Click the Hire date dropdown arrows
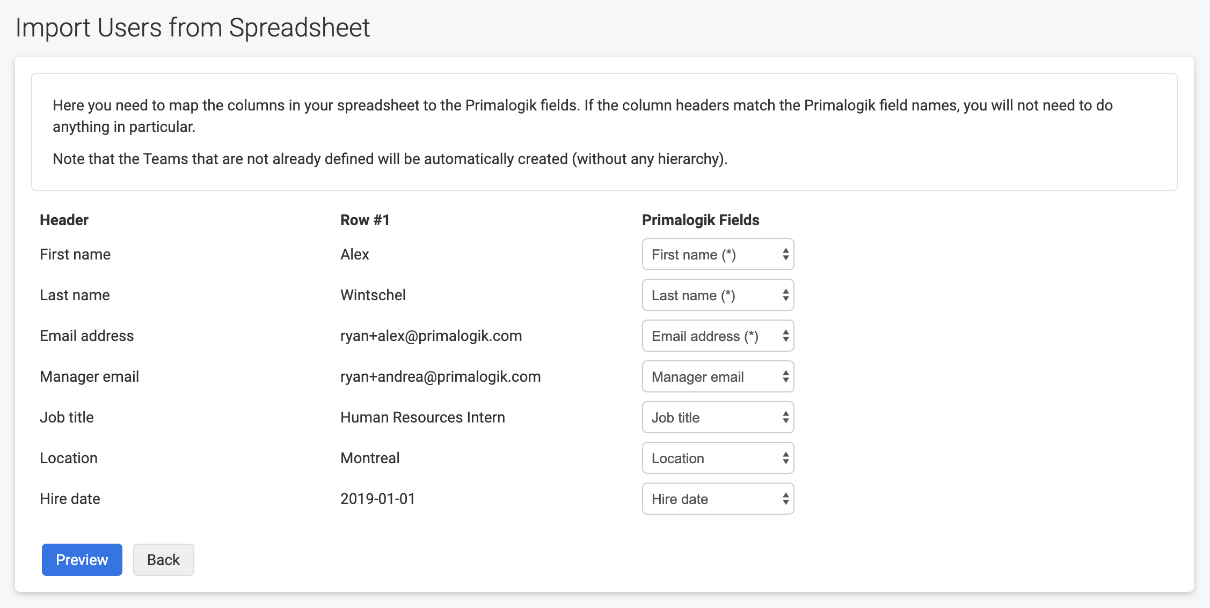 (x=785, y=499)
